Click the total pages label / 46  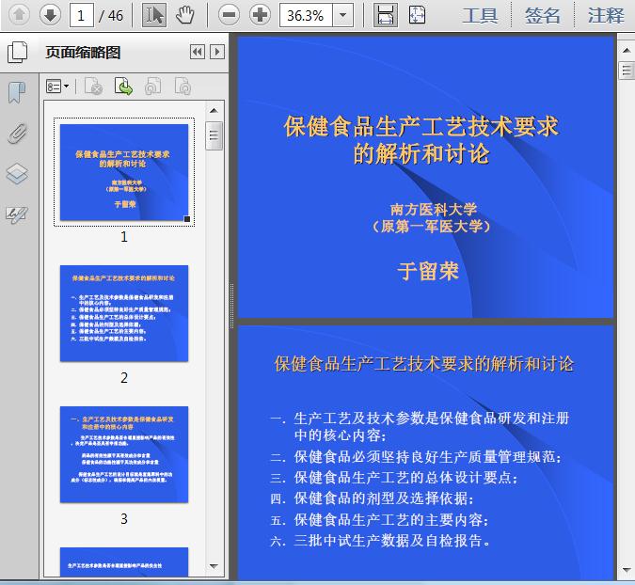coord(111,16)
